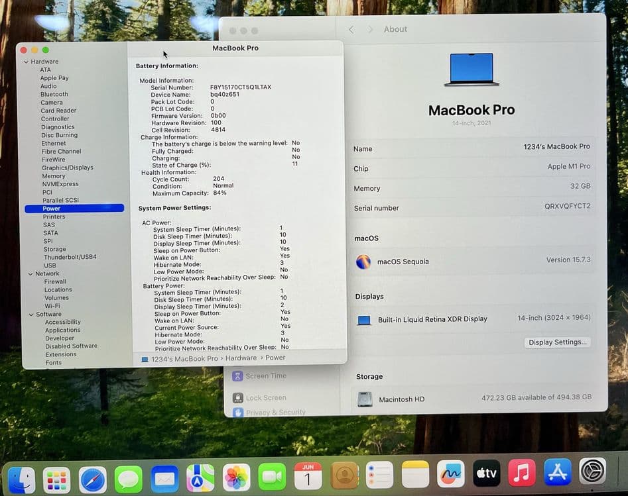Click Macintosh HD storage row

coord(473,399)
